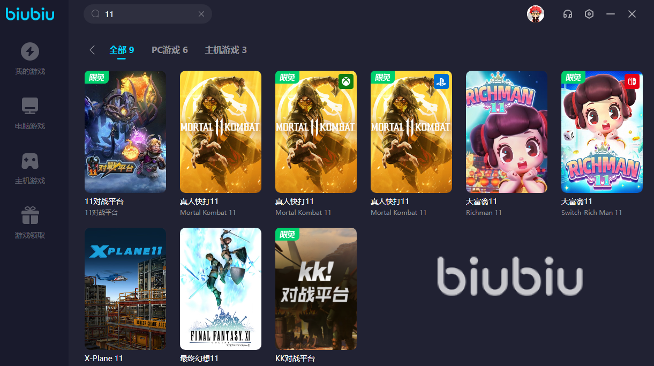Go back using the left chevron arrow

[x=92, y=50]
